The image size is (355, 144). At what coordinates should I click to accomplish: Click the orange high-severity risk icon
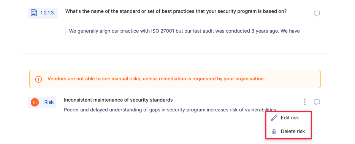[x=35, y=102]
